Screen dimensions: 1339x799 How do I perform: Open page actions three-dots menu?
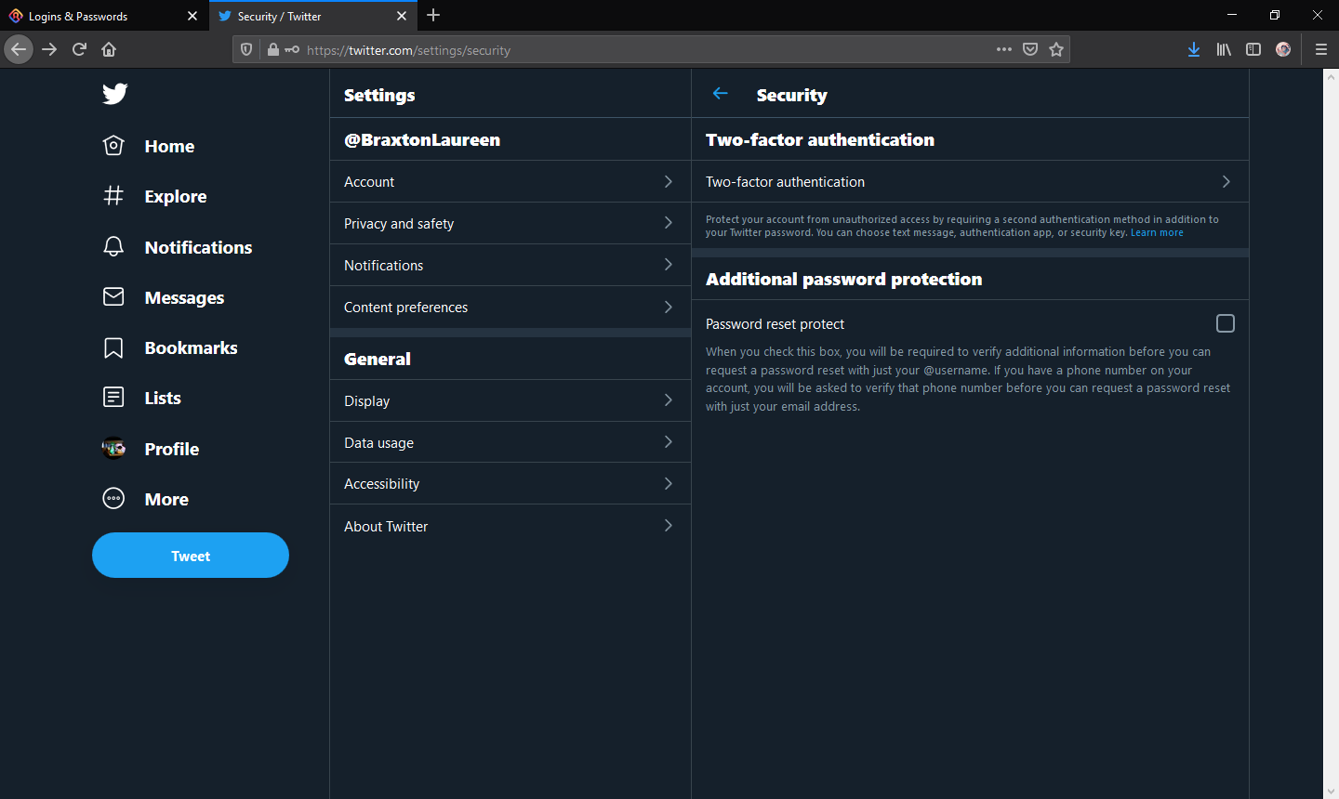click(x=1004, y=49)
